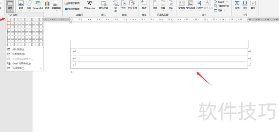Select top-left cell of table grid
The width and height of the screenshot is (279, 132).
pos(9,20)
